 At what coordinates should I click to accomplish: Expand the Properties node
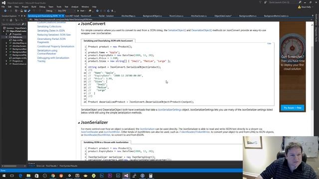(x=6, y=34)
